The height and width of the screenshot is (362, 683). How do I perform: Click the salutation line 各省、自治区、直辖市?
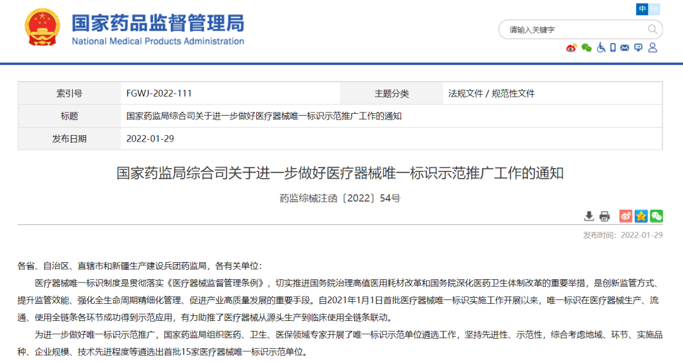(x=140, y=266)
